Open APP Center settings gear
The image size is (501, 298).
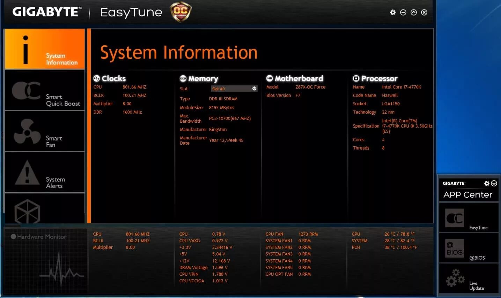pos(487,183)
